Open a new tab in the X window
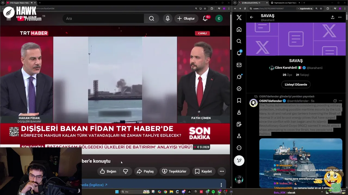Screen dimensions: 348x195 pos(305,3)
